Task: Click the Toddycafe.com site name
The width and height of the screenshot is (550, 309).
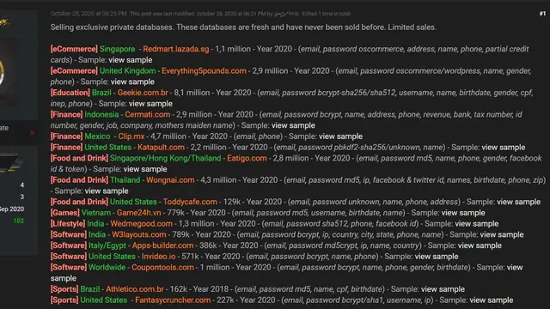Action: click(190, 202)
